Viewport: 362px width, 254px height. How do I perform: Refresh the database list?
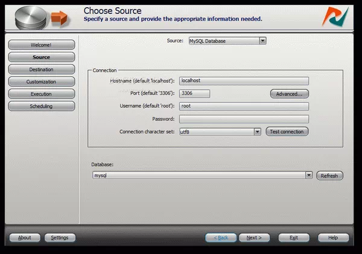[329, 176]
